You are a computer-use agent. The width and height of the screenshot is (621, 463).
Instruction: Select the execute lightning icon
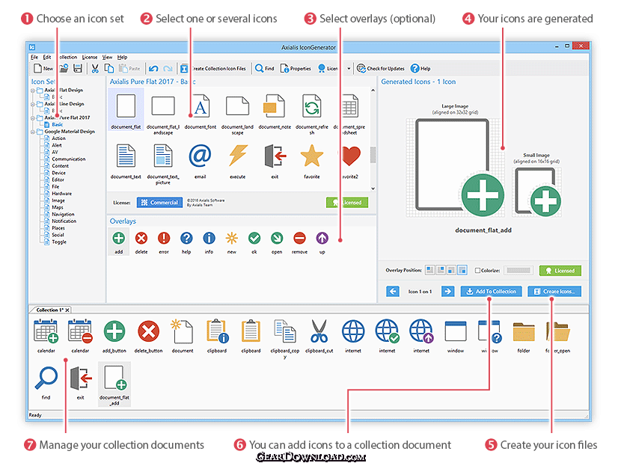[x=238, y=162]
